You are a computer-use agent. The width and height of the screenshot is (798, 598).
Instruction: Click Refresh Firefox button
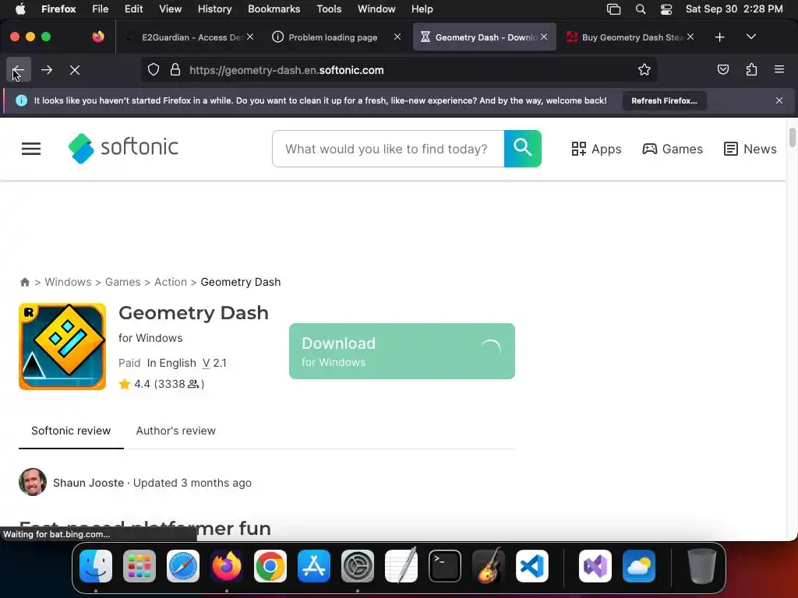[664, 100]
